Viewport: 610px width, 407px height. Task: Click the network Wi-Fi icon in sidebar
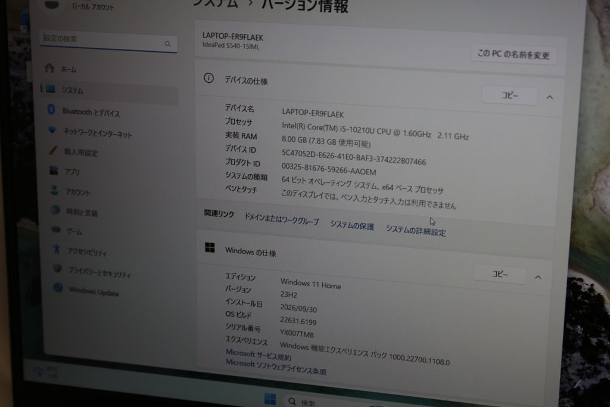[52, 130]
